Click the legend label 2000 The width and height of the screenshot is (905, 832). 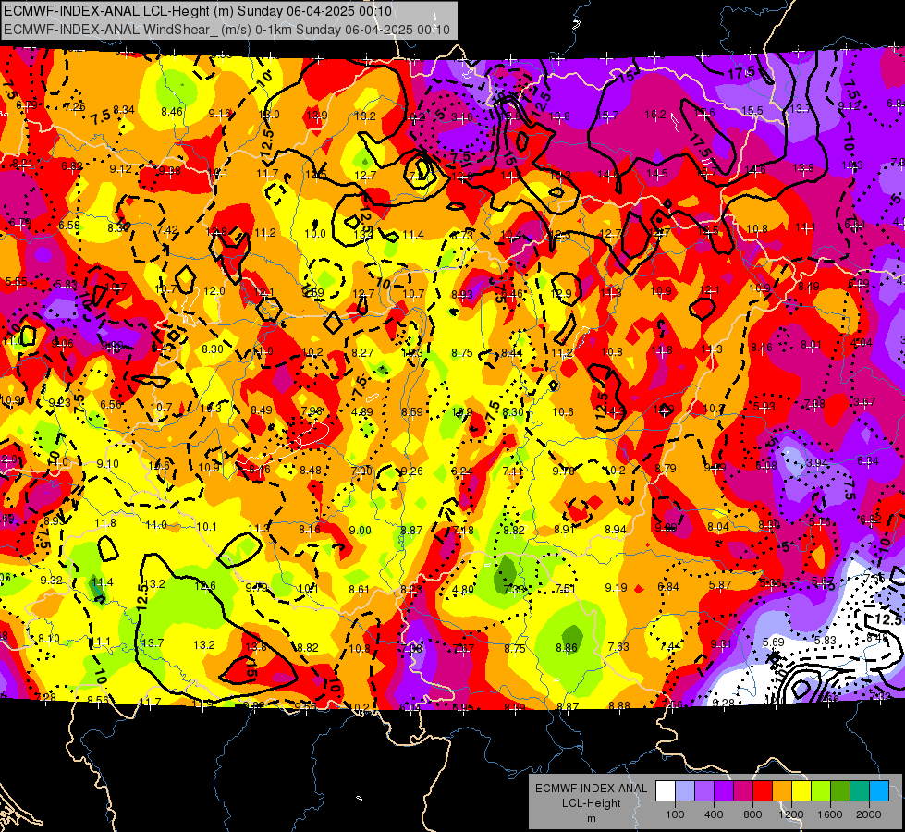(x=869, y=814)
